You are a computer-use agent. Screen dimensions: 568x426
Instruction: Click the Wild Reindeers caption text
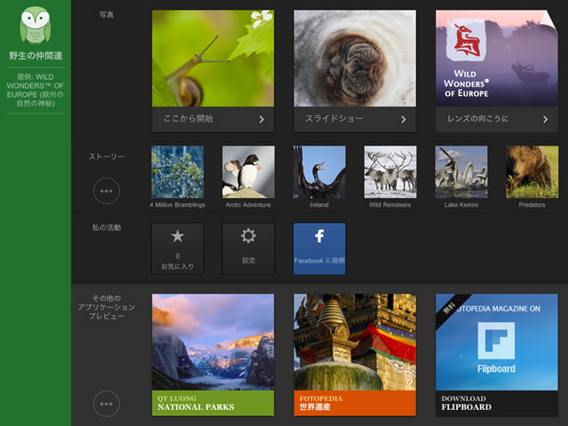pos(390,205)
